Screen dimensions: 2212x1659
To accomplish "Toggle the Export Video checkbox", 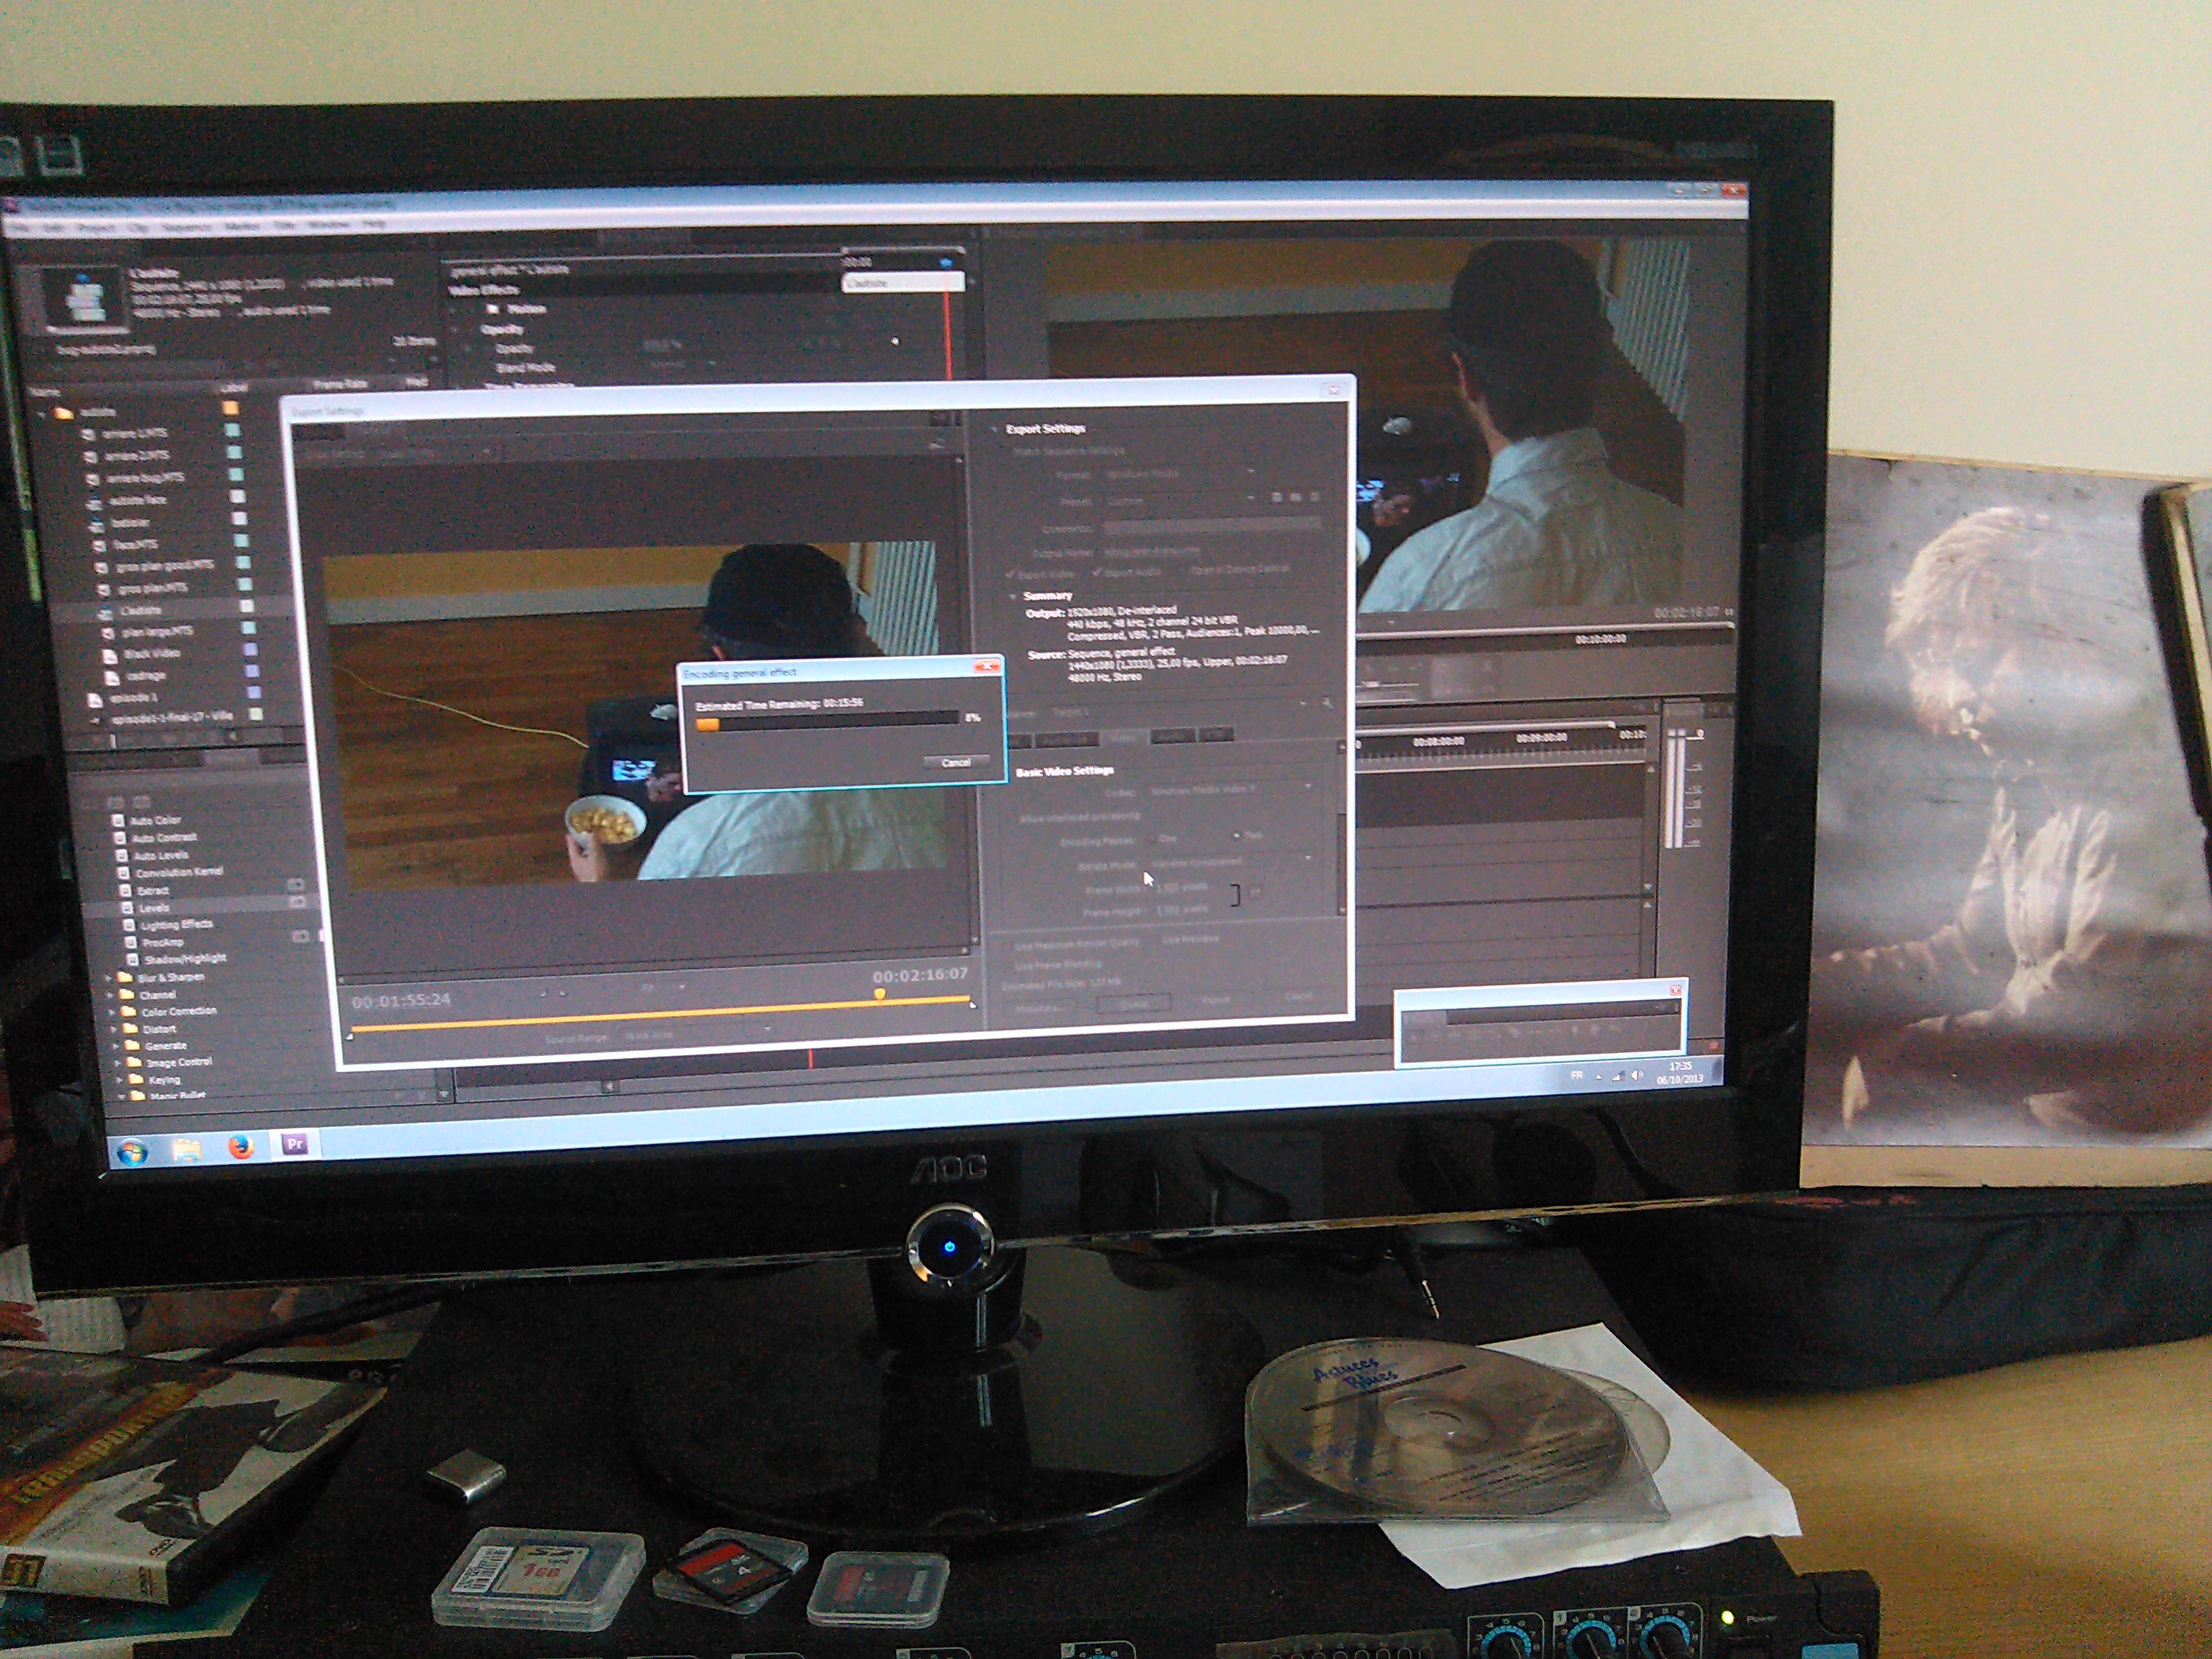I will (1010, 575).
